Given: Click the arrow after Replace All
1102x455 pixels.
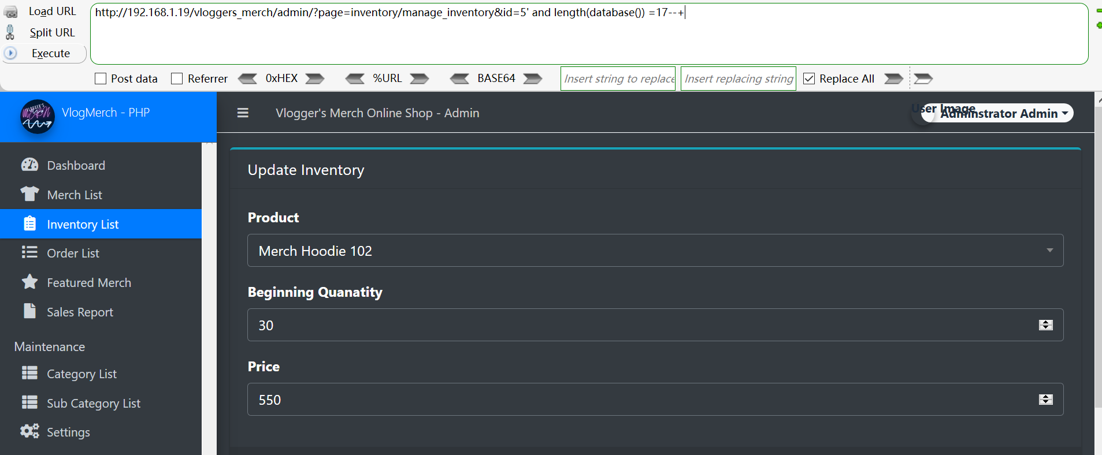Looking at the screenshot, I should click(893, 79).
